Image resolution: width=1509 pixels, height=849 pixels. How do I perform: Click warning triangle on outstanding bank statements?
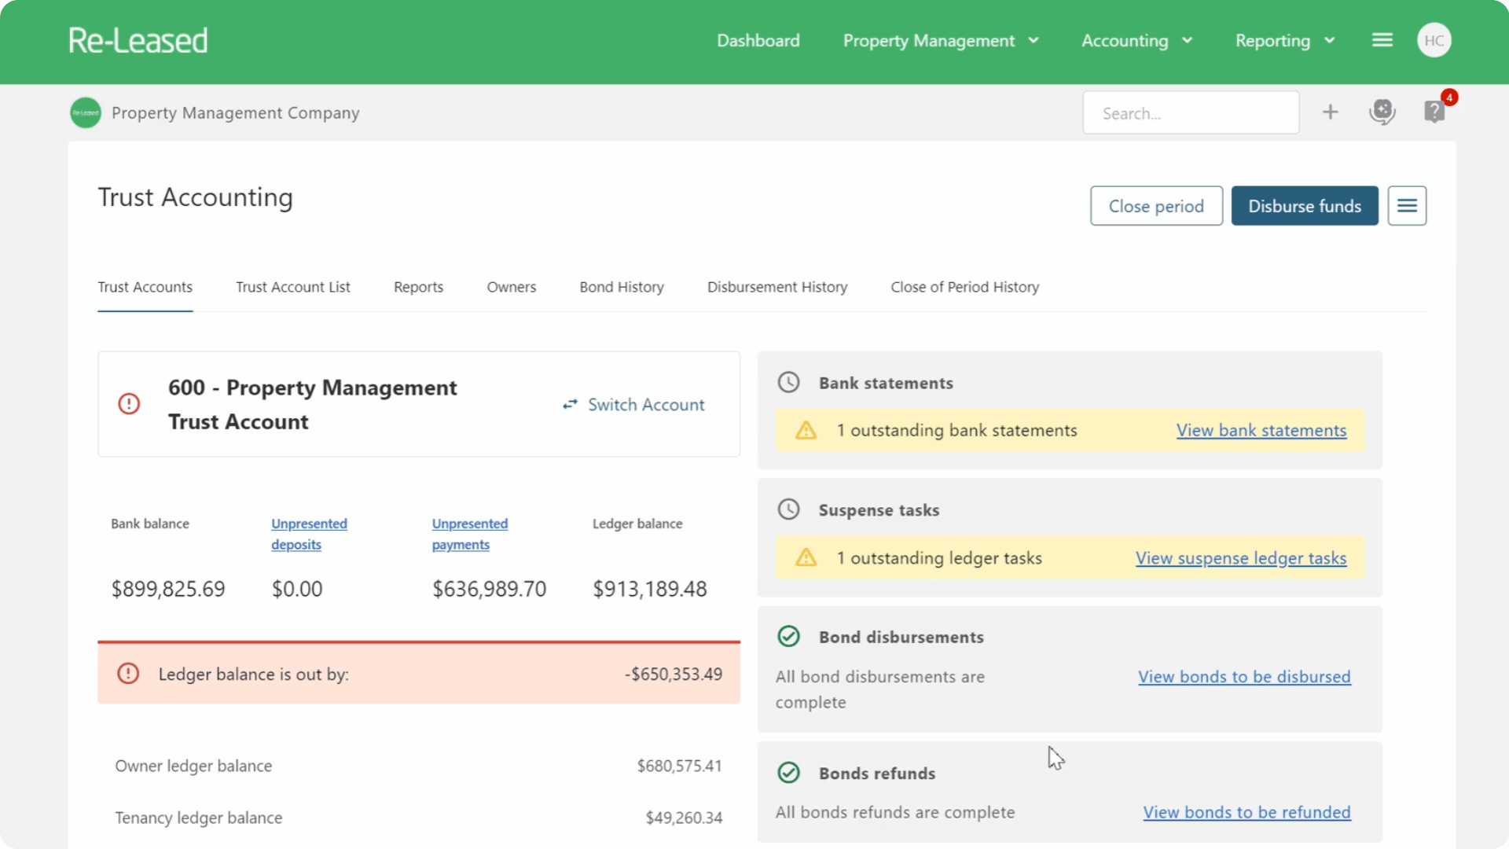coord(806,430)
